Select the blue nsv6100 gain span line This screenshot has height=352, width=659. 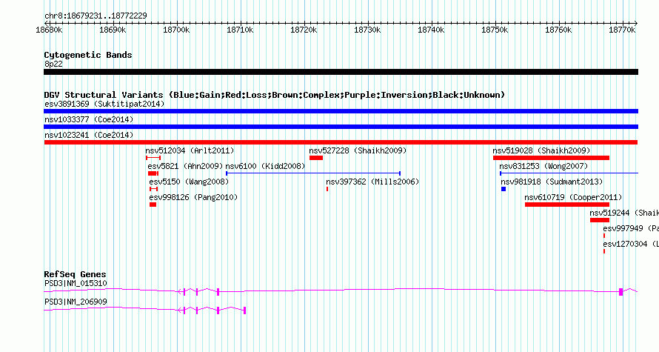pyautogui.click(x=313, y=173)
